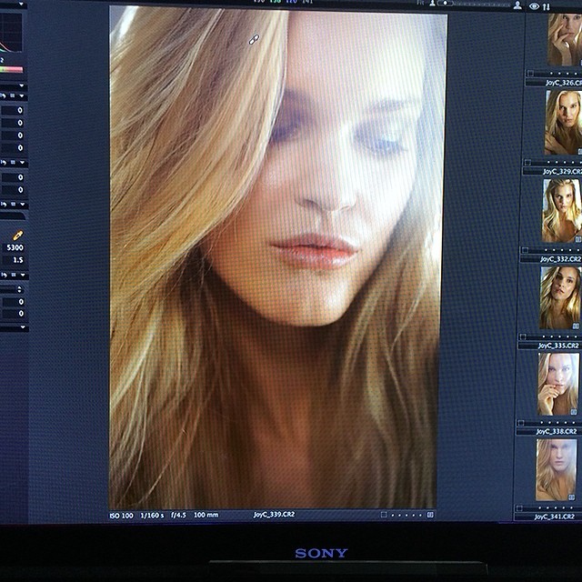Open presets icon just above the four zero fields
582x582 pixels.
12,95
